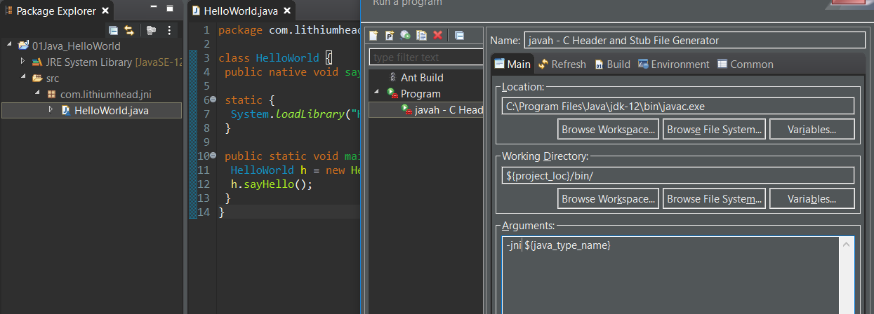Click Browse Workspace under Working Directory

point(609,198)
